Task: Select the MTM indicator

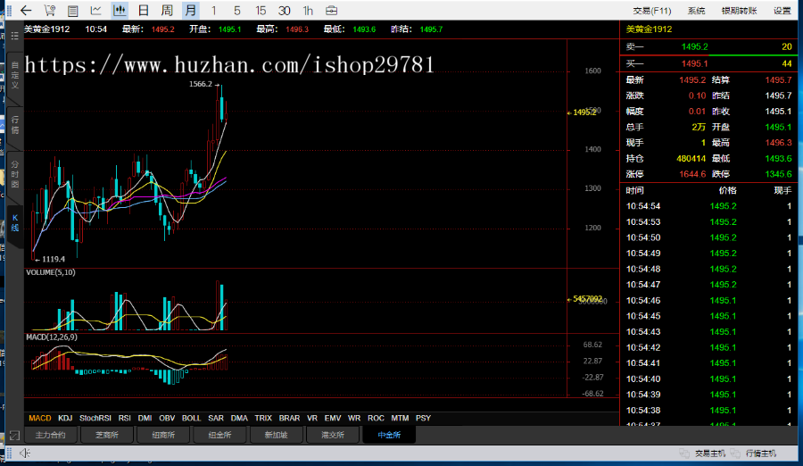Action: coord(400,419)
